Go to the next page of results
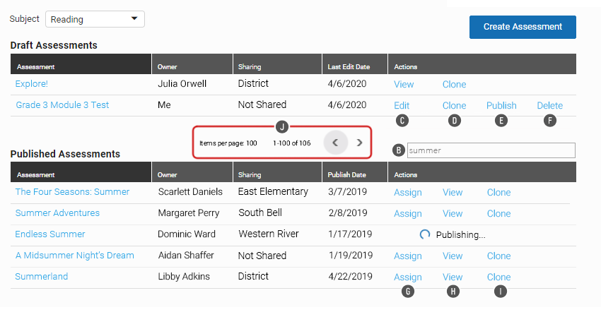601x329 pixels. tap(359, 143)
